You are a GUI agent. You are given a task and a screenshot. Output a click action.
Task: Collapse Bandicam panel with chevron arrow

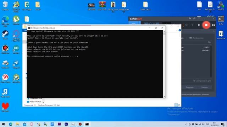point(214,31)
